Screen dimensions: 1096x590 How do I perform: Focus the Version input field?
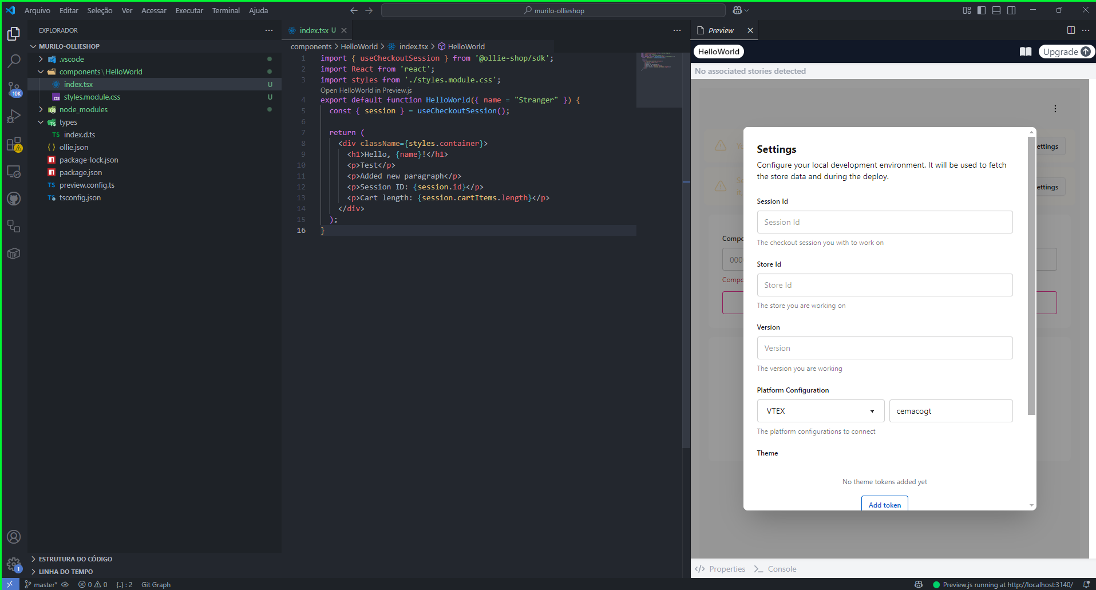pyautogui.click(x=885, y=348)
